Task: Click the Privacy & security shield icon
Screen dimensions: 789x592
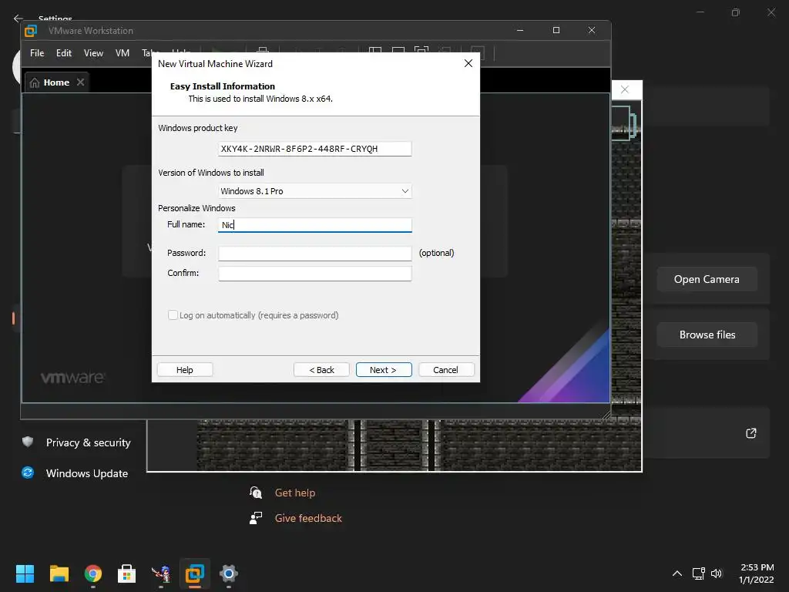Action: coord(28,442)
